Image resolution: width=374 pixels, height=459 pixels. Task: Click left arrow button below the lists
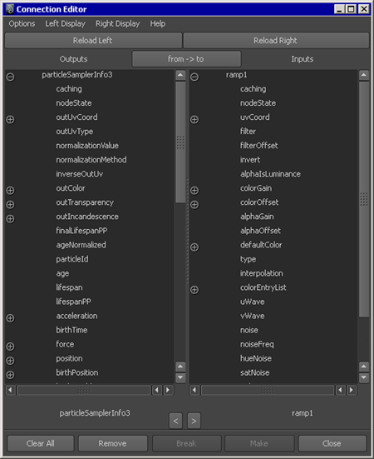pyautogui.click(x=175, y=421)
